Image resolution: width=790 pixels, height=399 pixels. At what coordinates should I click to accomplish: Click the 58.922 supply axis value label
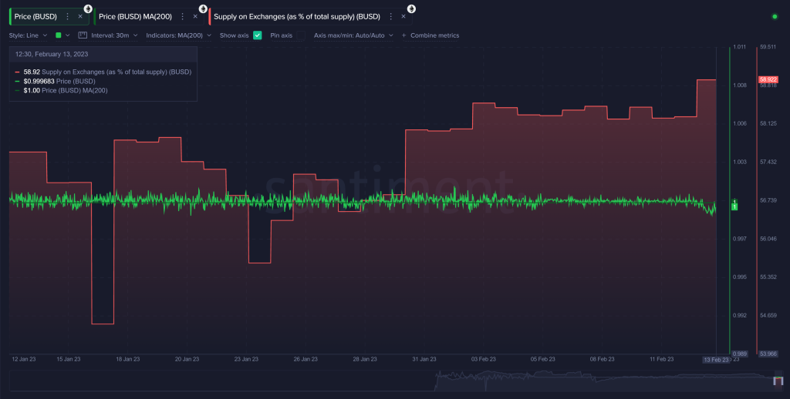pos(768,79)
